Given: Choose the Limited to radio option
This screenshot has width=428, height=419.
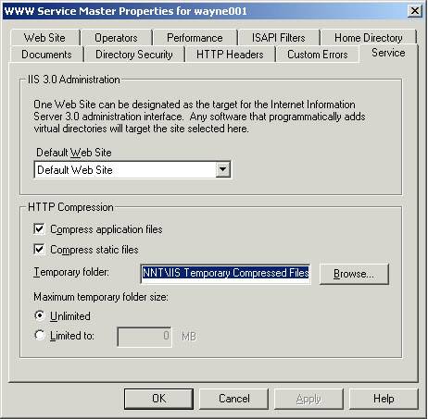Looking at the screenshot, I should [40, 335].
